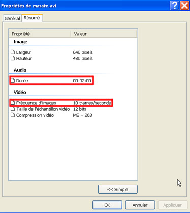Image resolution: width=190 pixels, height=213 pixels.
Task: Click the Propriété column header
Action: pos(40,34)
